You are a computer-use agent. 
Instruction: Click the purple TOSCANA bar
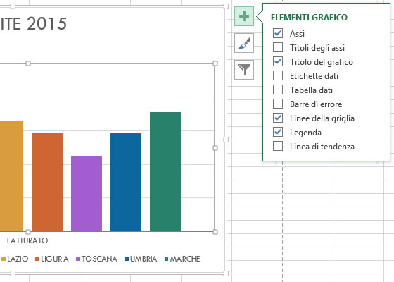(87, 194)
